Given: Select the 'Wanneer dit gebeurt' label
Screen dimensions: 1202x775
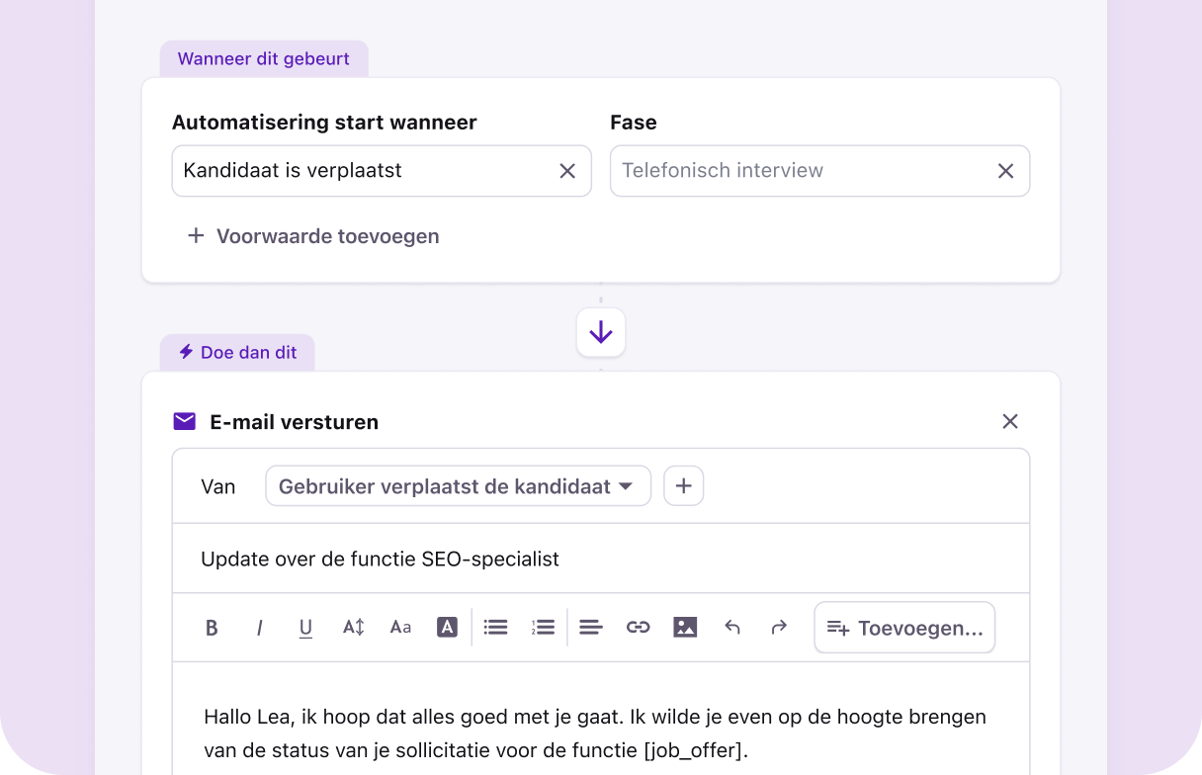Looking at the screenshot, I should (263, 58).
